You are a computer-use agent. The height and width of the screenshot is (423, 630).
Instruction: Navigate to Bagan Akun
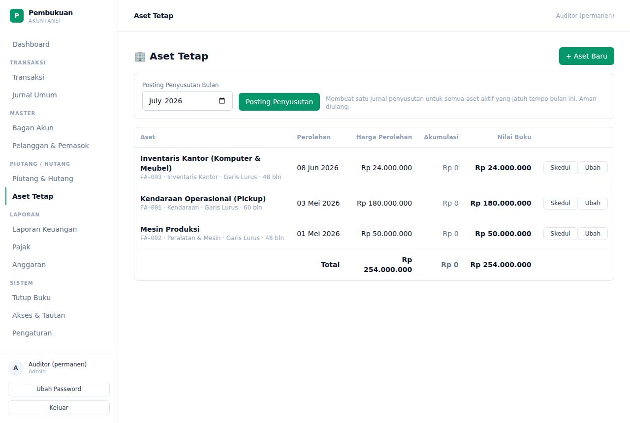pyautogui.click(x=59, y=128)
